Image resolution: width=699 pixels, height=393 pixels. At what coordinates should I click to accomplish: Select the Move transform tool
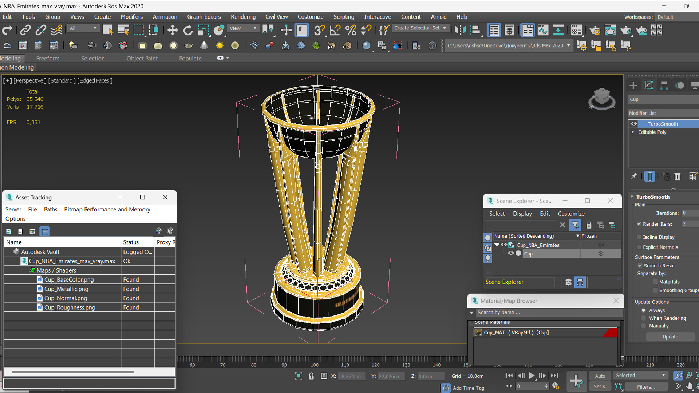pos(172,30)
